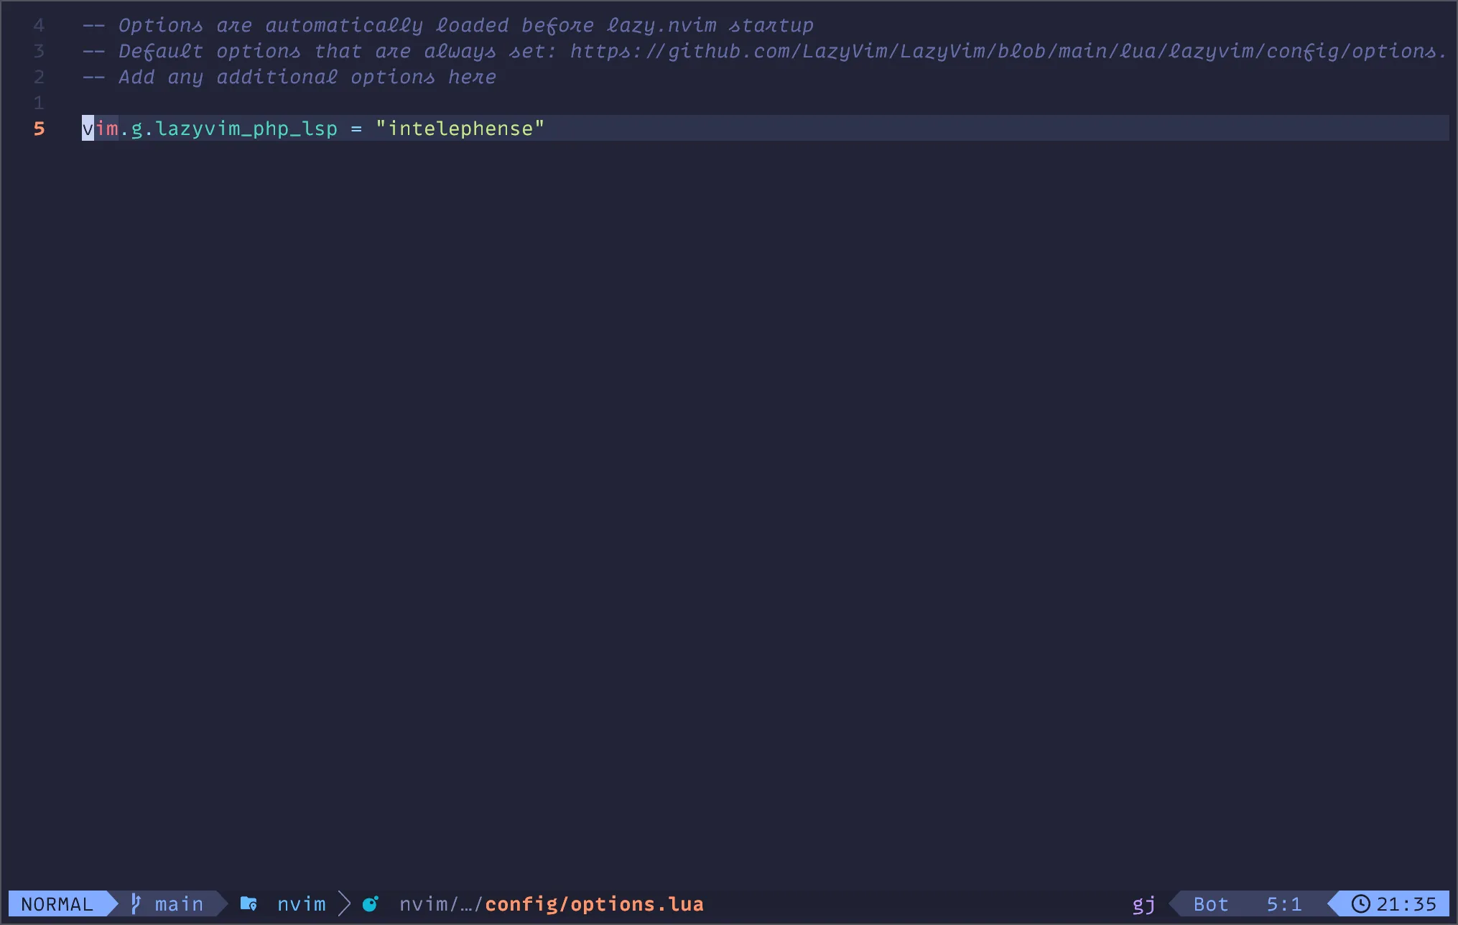Click relative line number 1
1458x925 pixels.
tap(39, 103)
